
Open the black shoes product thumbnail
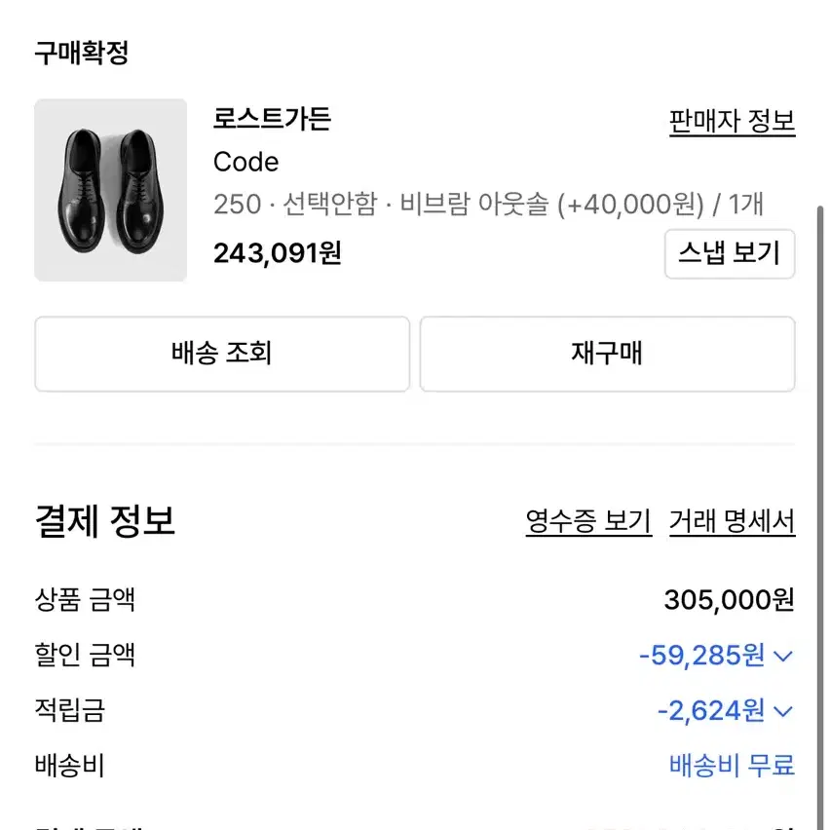(111, 190)
